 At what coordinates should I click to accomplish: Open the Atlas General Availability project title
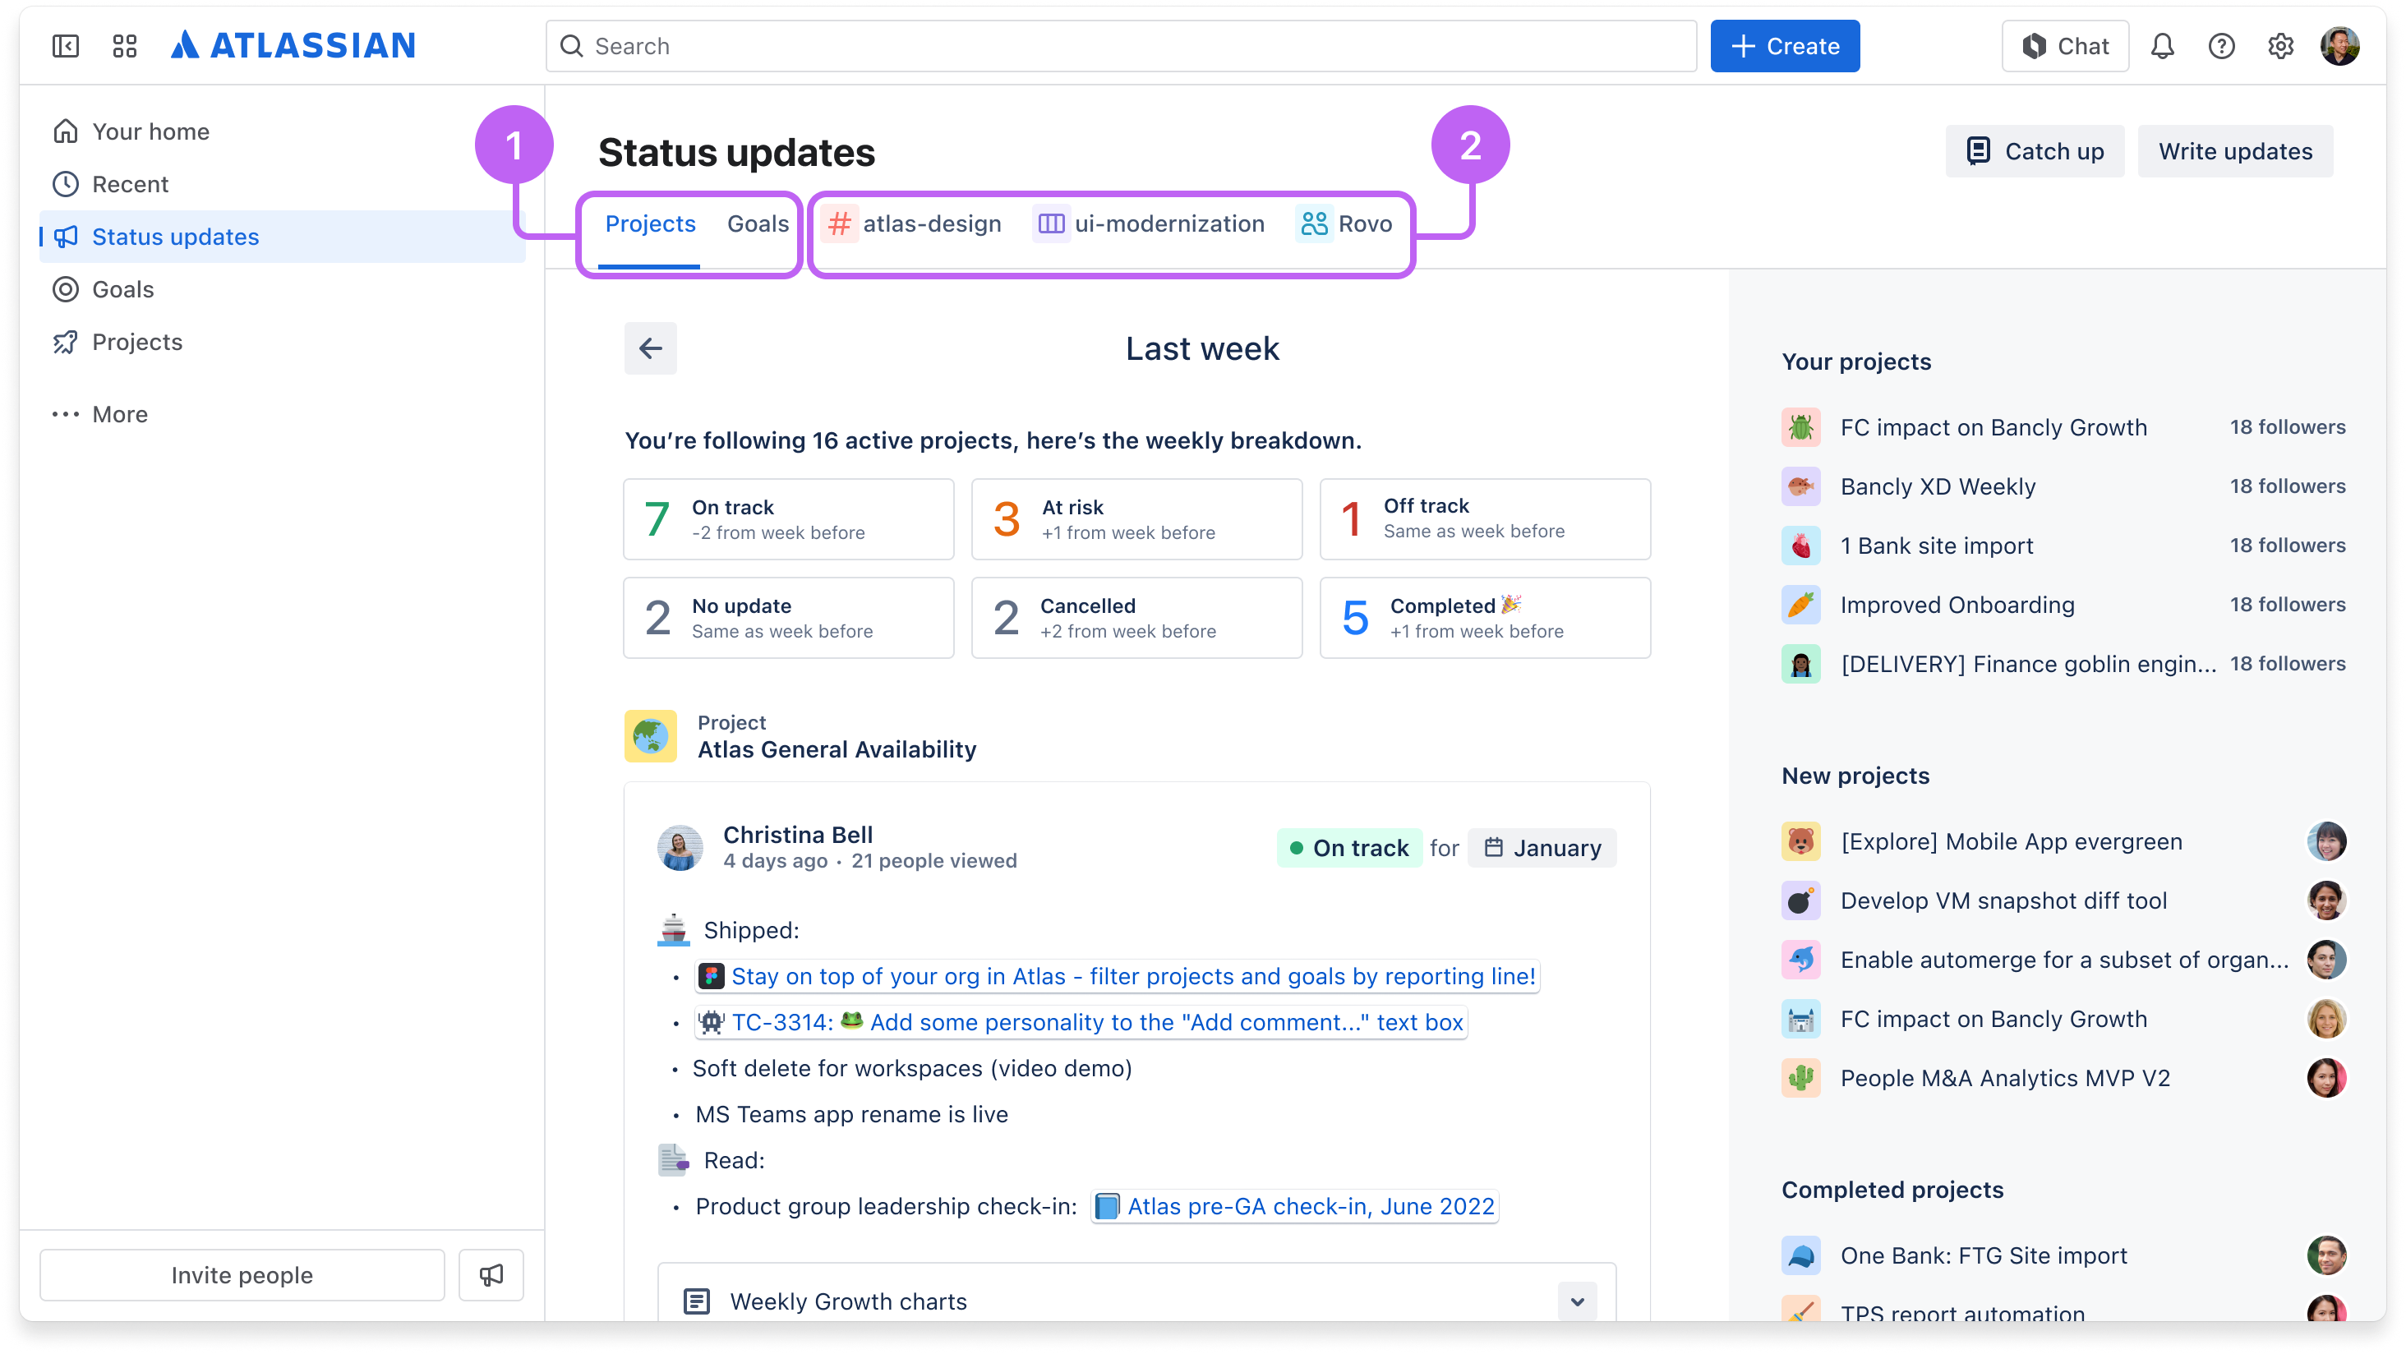click(x=837, y=749)
